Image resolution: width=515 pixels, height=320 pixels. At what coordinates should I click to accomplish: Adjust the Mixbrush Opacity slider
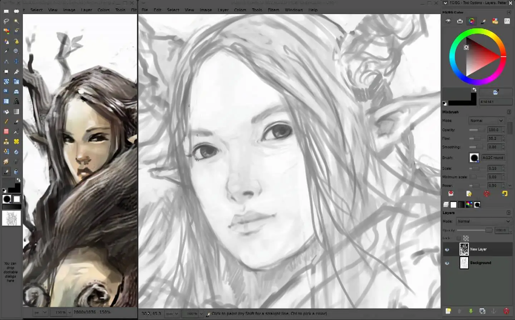click(x=477, y=130)
